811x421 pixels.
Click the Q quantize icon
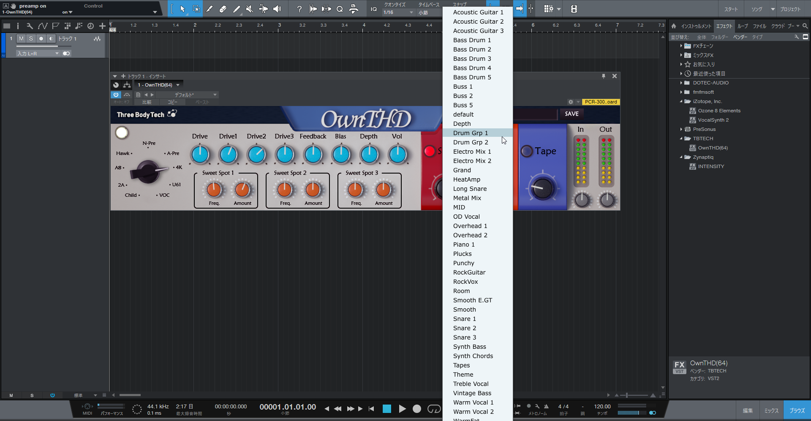[x=340, y=9]
